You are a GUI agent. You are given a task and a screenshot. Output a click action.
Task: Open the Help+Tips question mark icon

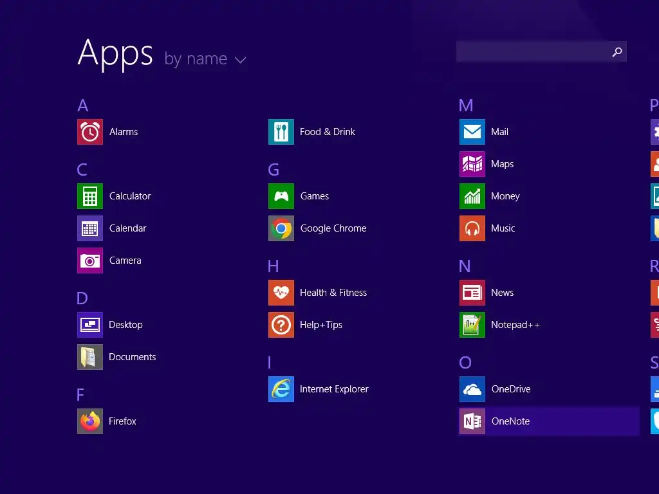tap(281, 325)
